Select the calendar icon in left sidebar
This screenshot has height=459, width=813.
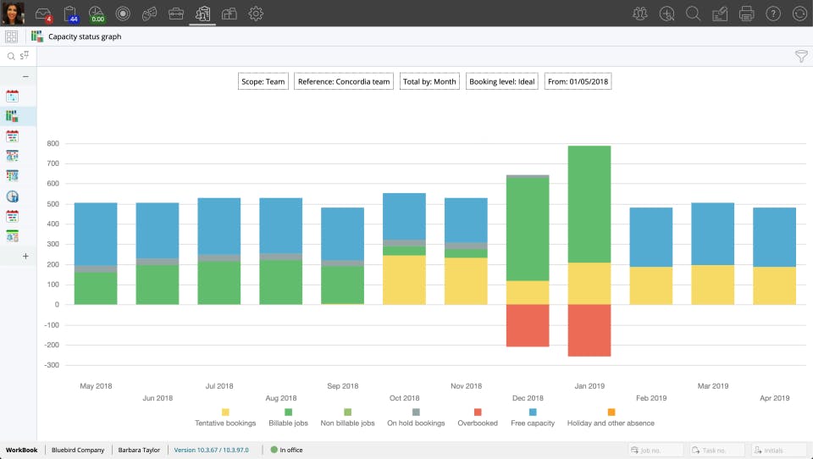[x=13, y=96]
